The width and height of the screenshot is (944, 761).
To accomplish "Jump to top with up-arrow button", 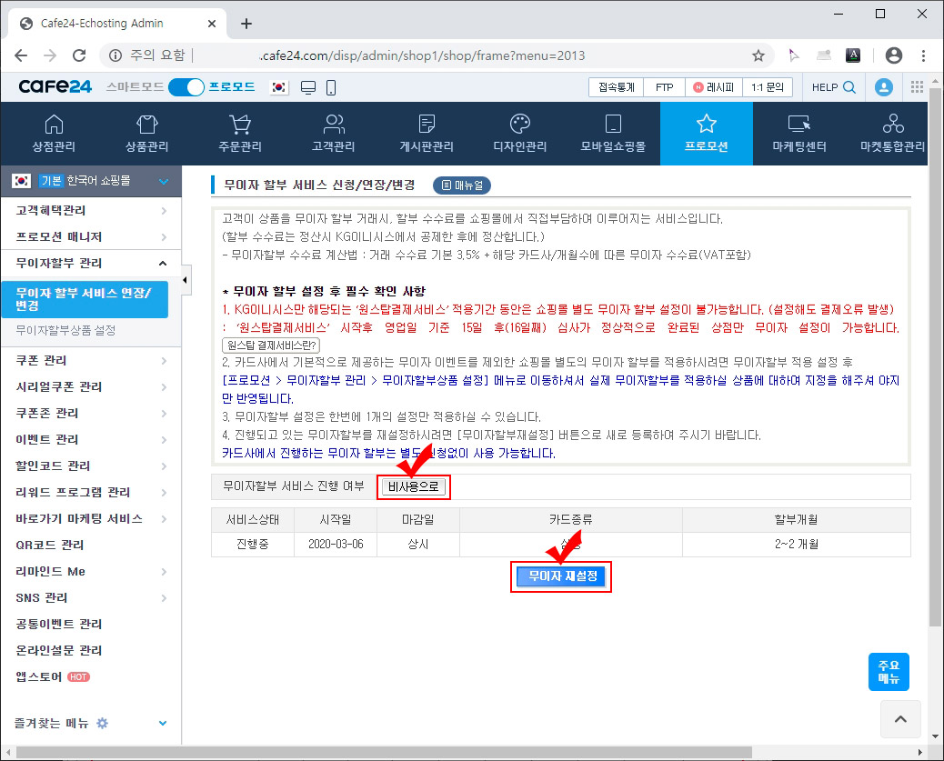I will 900,719.
